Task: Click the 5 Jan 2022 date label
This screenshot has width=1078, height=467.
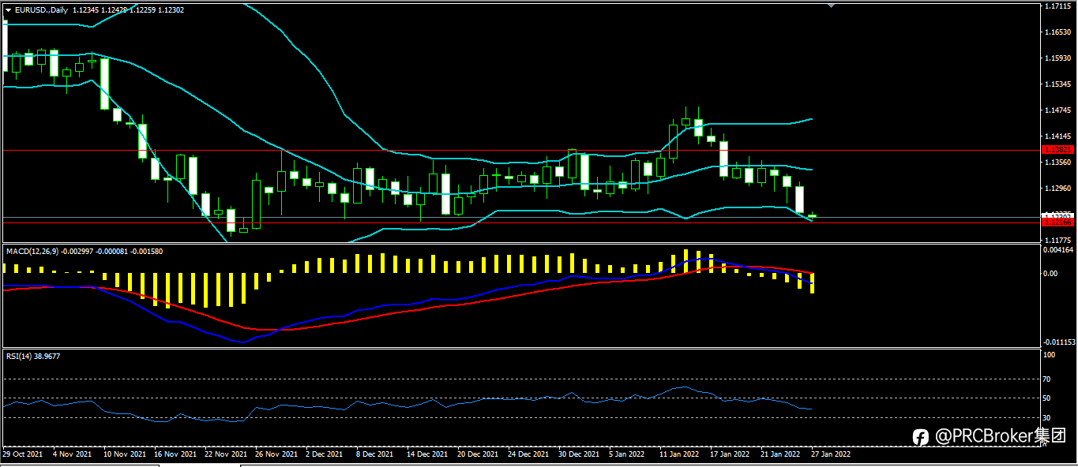Action: point(626,454)
